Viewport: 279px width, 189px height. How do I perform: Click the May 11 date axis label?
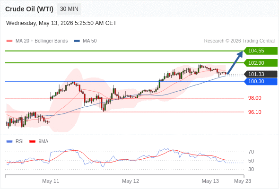[51, 181]
